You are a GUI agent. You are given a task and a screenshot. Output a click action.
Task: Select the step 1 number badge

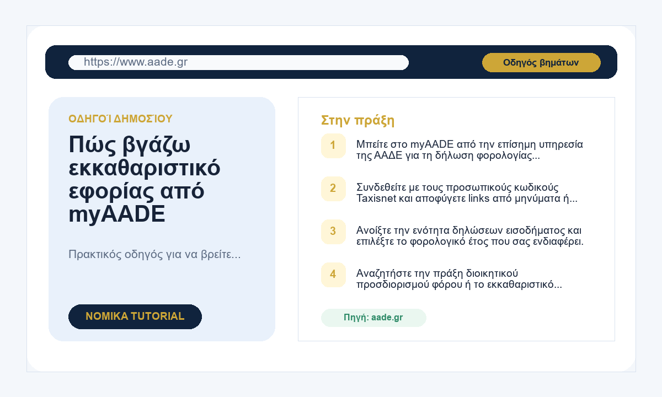point(333,146)
